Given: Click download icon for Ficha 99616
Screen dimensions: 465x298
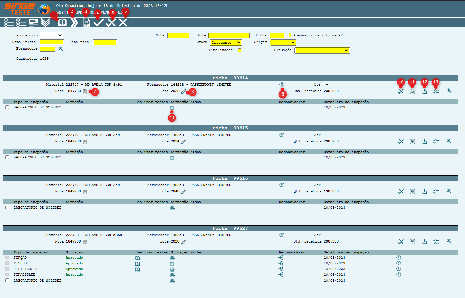Looking at the screenshot, I should (425, 192).
